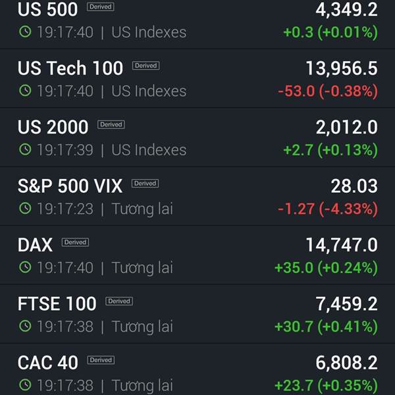Viewport: 395px width, 395px height.
Task: Click the Derived badge next to US 500
Action: (x=101, y=7)
